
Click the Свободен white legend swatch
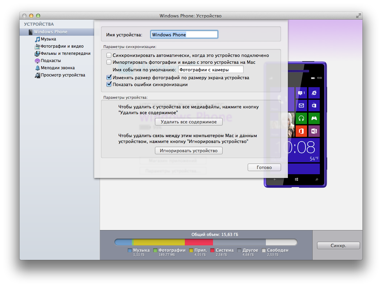pos(263,250)
